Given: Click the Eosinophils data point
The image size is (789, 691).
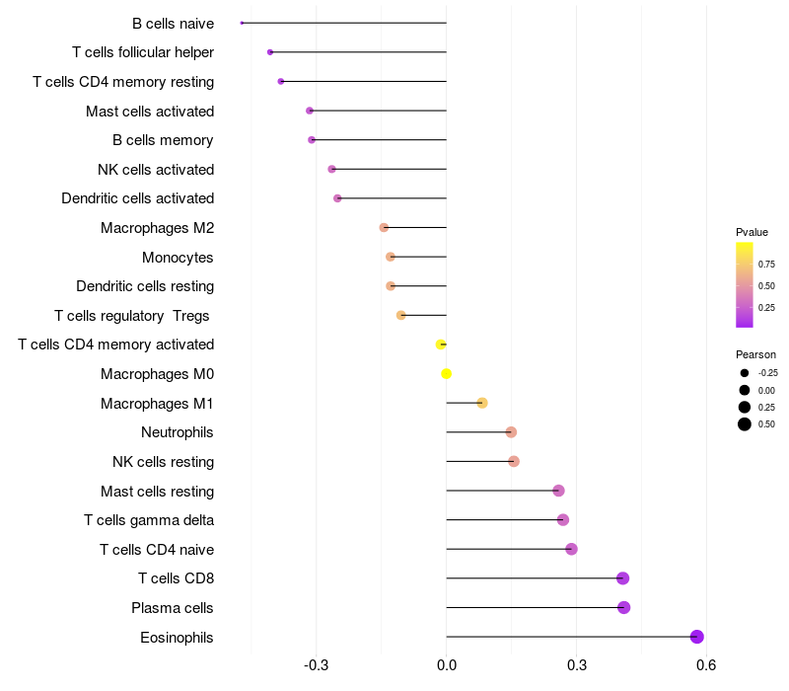Looking at the screenshot, I should (x=696, y=637).
